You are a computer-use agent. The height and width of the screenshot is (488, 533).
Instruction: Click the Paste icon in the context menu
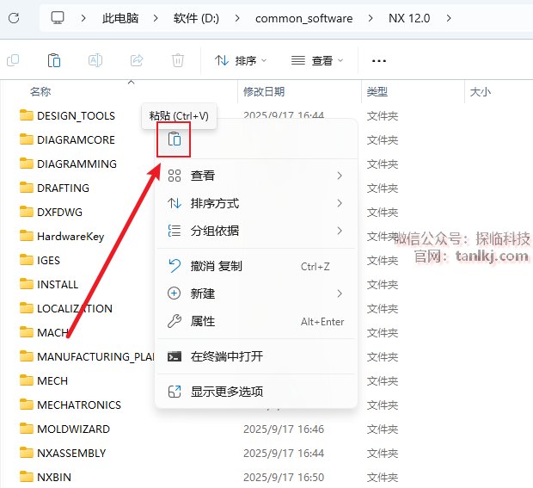point(174,139)
